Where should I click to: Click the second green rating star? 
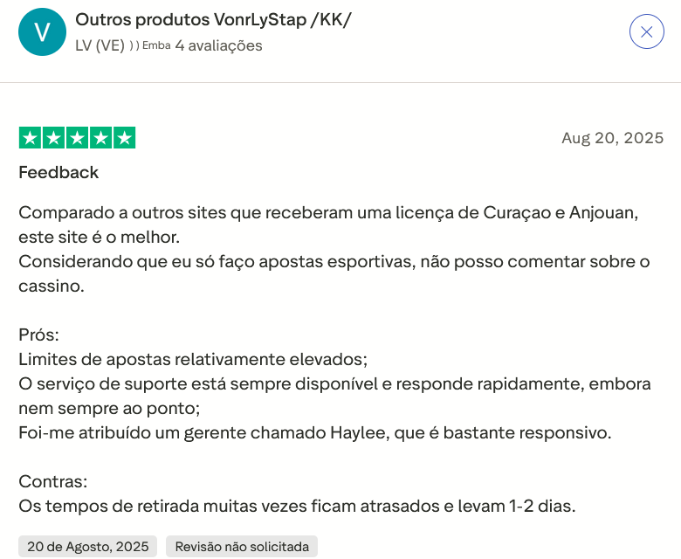click(x=53, y=138)
